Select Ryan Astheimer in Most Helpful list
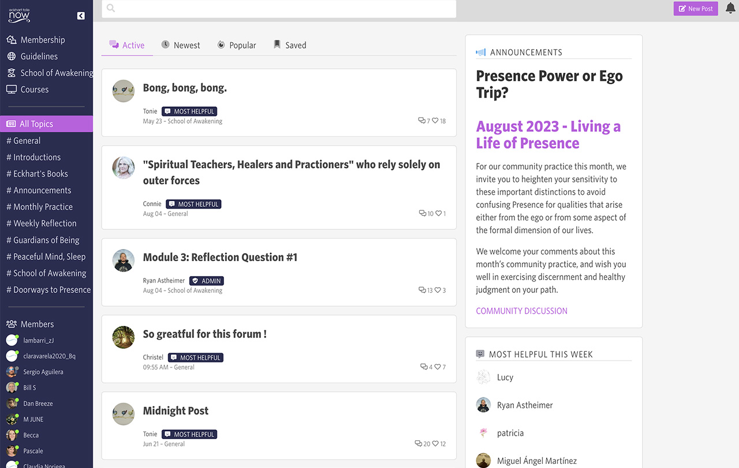 coord(524,405)
